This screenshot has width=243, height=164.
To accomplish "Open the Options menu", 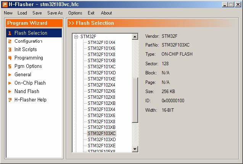I will pos(75,13).
